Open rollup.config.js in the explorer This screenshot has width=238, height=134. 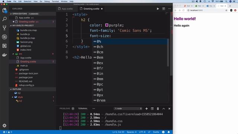(26, 85)
